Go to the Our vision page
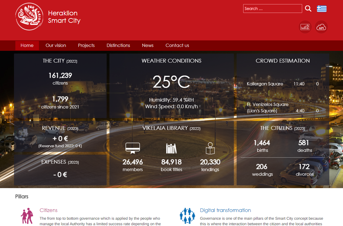Viewport: 343px width, 226px height. [x=56, y=46]
